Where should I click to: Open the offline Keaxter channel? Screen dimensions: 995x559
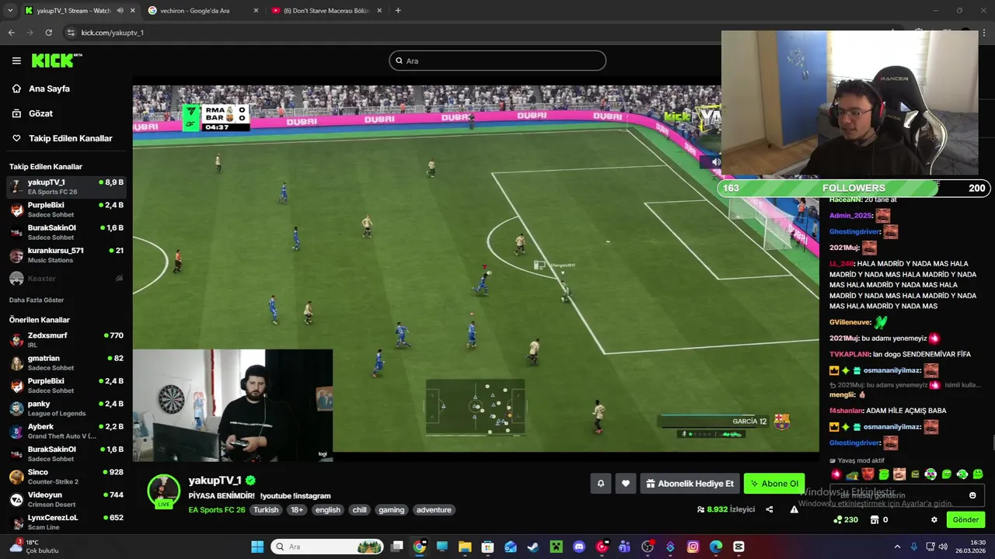click(x=66, y=278)
